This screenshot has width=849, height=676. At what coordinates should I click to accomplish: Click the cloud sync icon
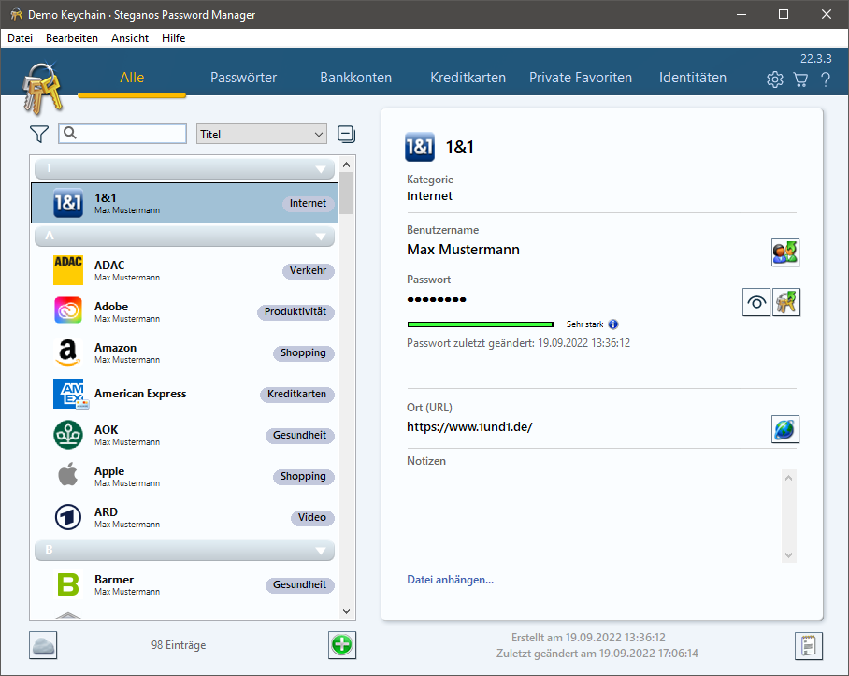pos(43,645)
